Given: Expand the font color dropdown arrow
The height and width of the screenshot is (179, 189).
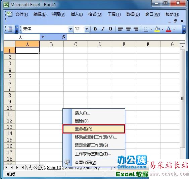Looking at the screenshot, I should 174,29.
